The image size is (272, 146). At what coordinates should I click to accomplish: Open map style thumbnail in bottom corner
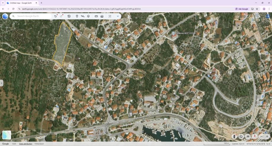(7, 135)
